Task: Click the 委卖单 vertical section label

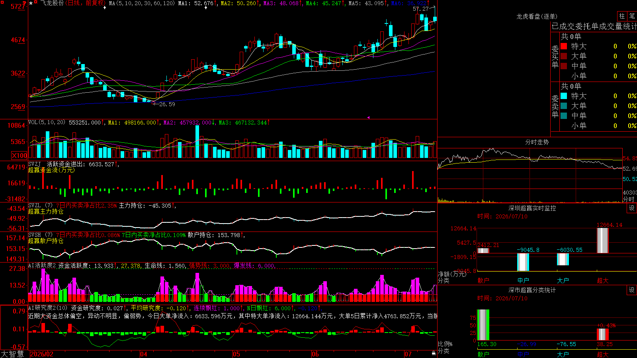Action: tap(555, 106)
